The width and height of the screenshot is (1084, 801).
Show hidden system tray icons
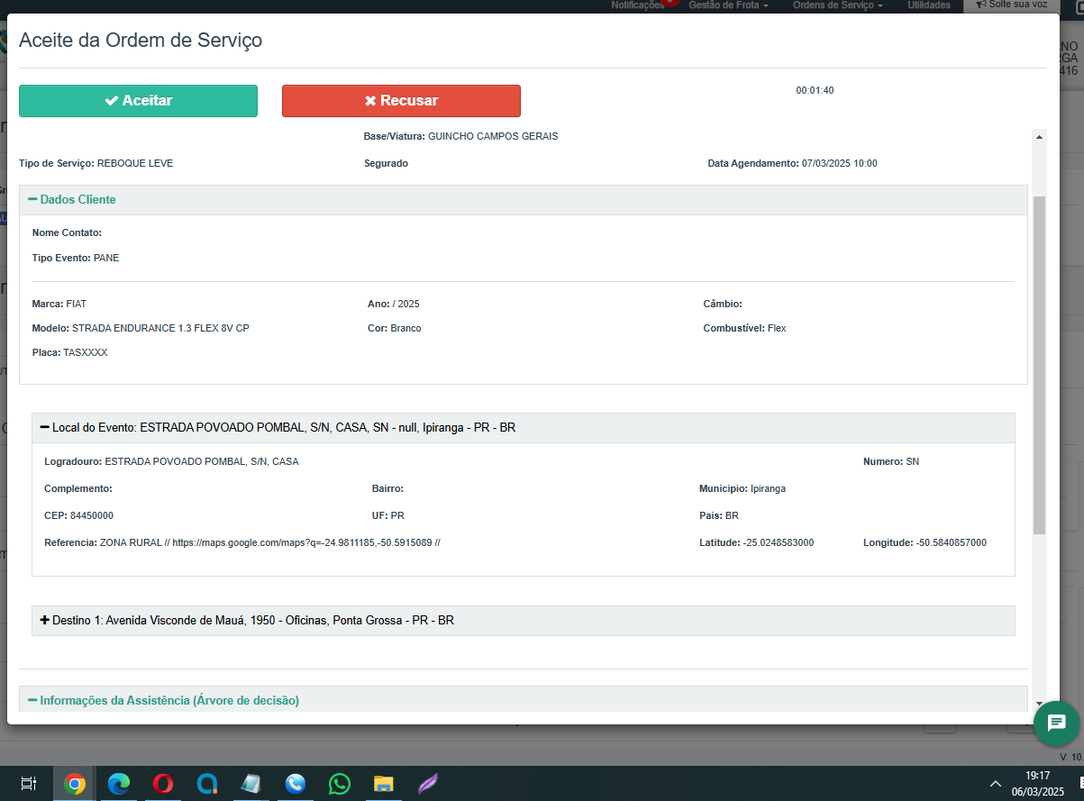click(x=996, y=784)
